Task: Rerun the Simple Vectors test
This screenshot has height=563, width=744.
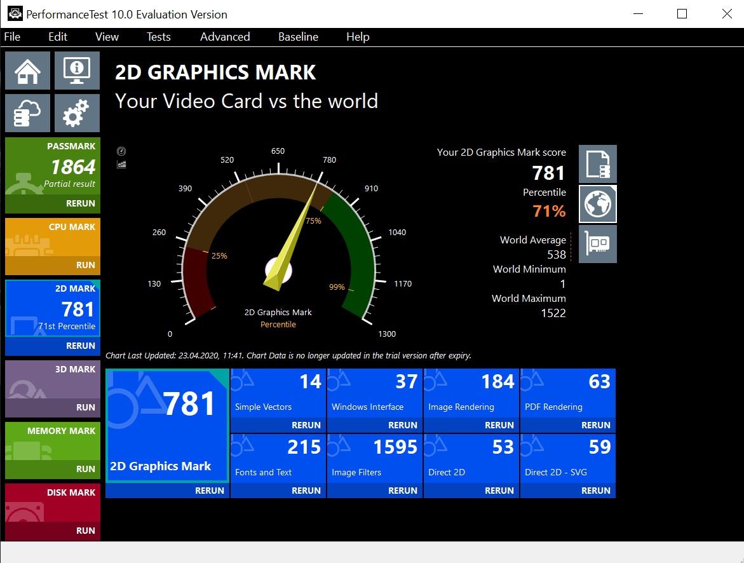Action: (x=278, y=425)
